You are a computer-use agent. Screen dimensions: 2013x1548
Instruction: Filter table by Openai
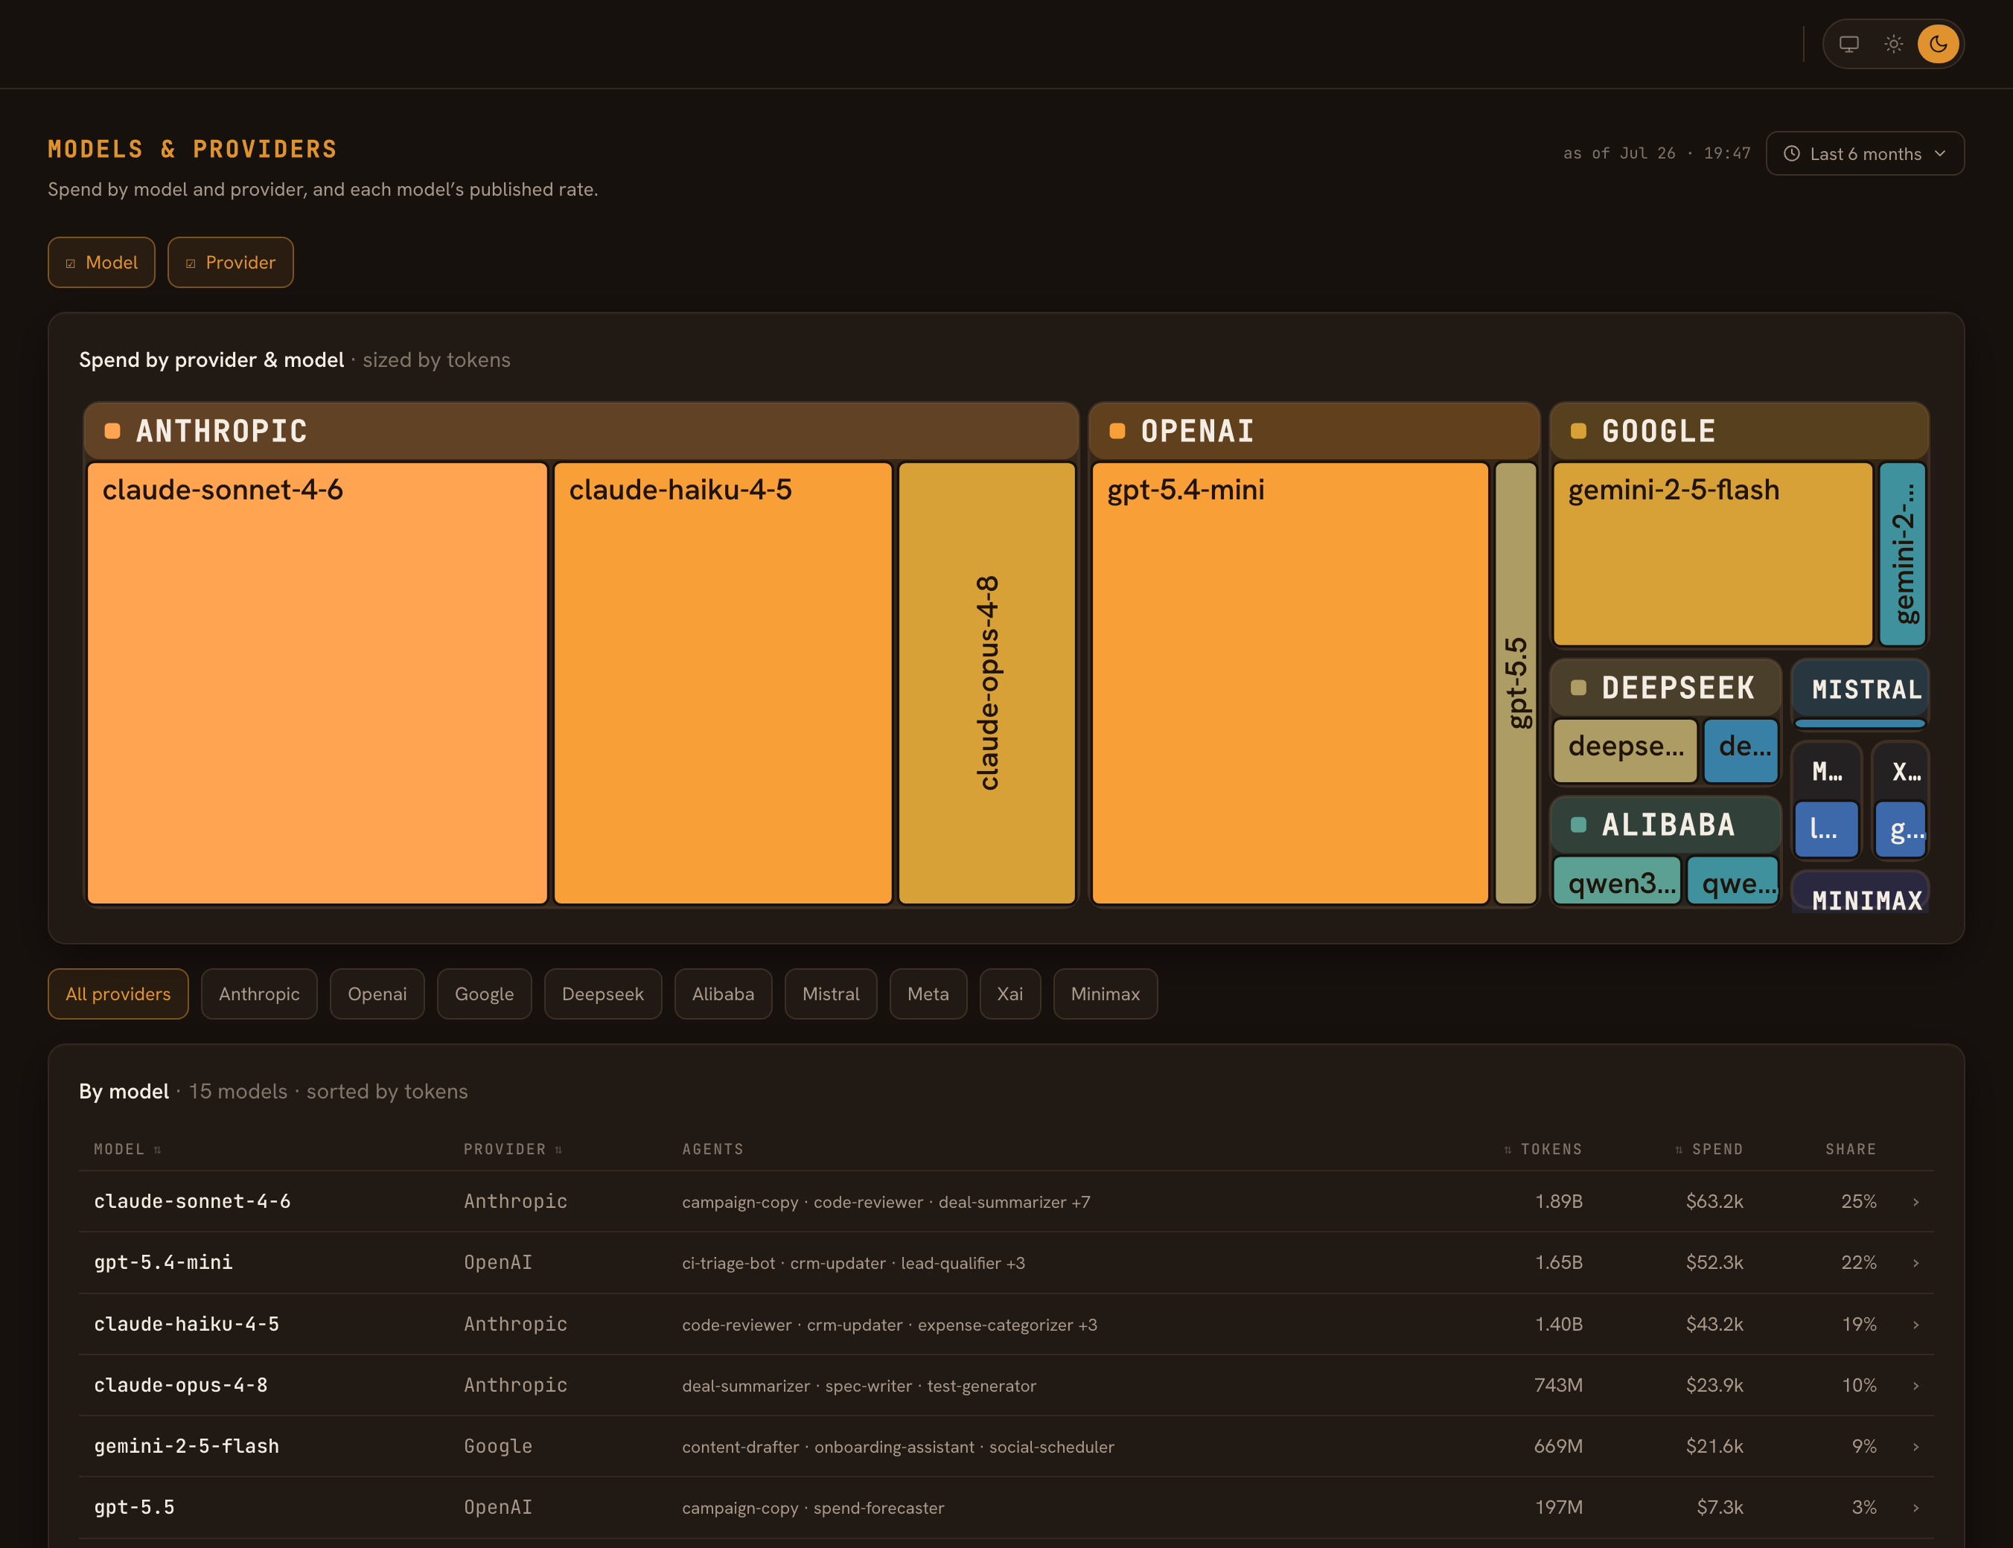click(377, 994)
